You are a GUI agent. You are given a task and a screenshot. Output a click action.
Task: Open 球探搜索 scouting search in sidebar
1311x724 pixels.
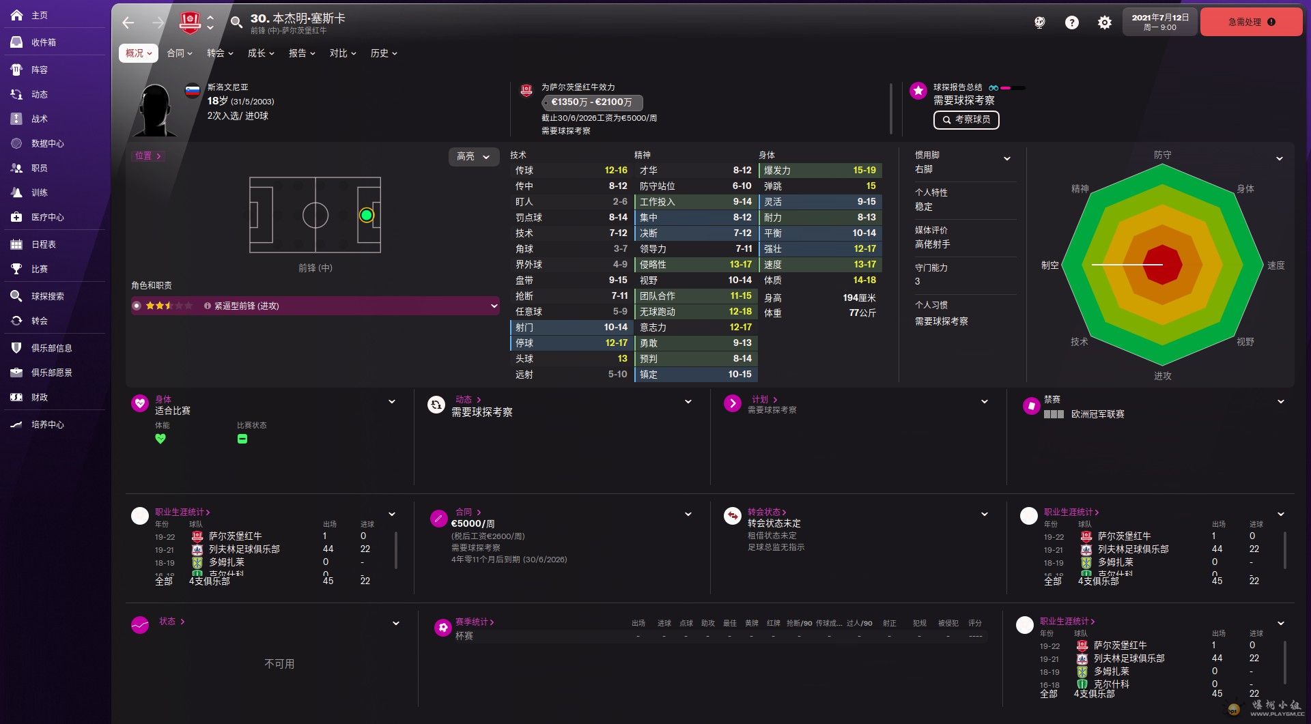(47, 296)
